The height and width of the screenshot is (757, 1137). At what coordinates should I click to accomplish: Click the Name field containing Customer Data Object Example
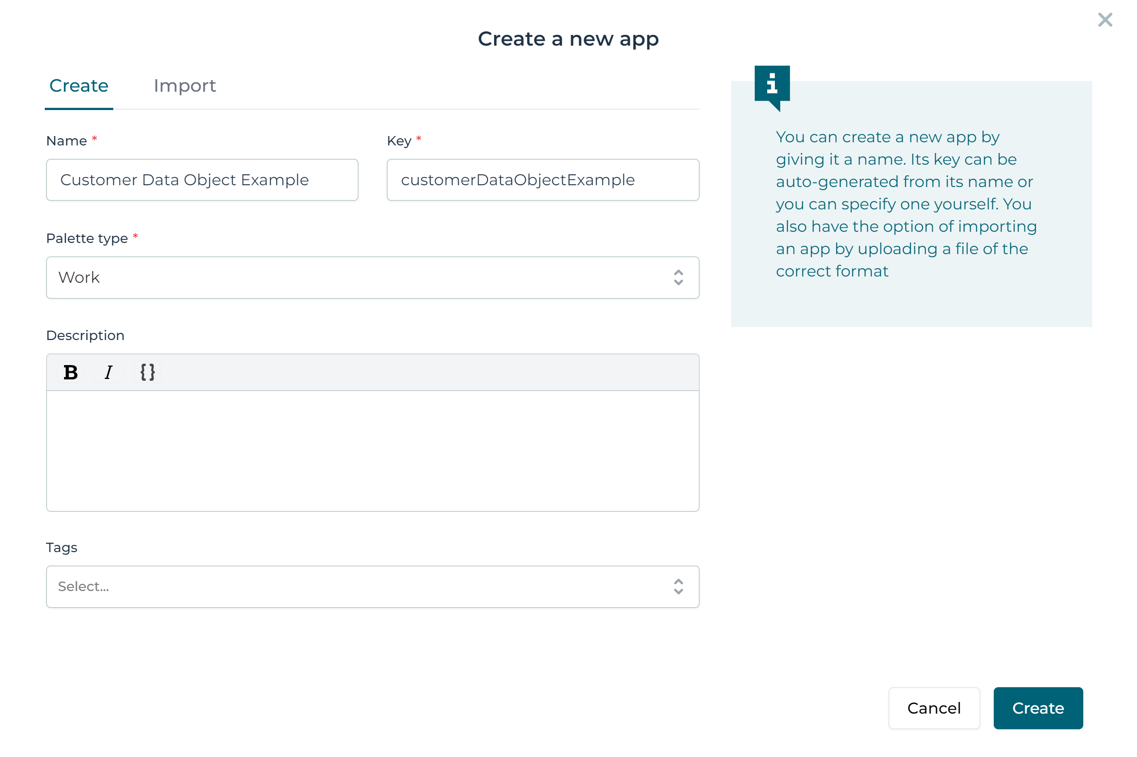(202, 179)
